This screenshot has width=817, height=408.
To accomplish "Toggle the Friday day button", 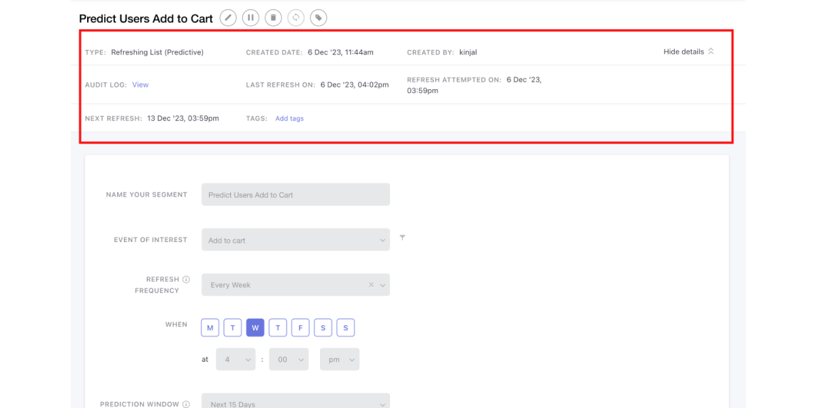I will click(300, 328).
